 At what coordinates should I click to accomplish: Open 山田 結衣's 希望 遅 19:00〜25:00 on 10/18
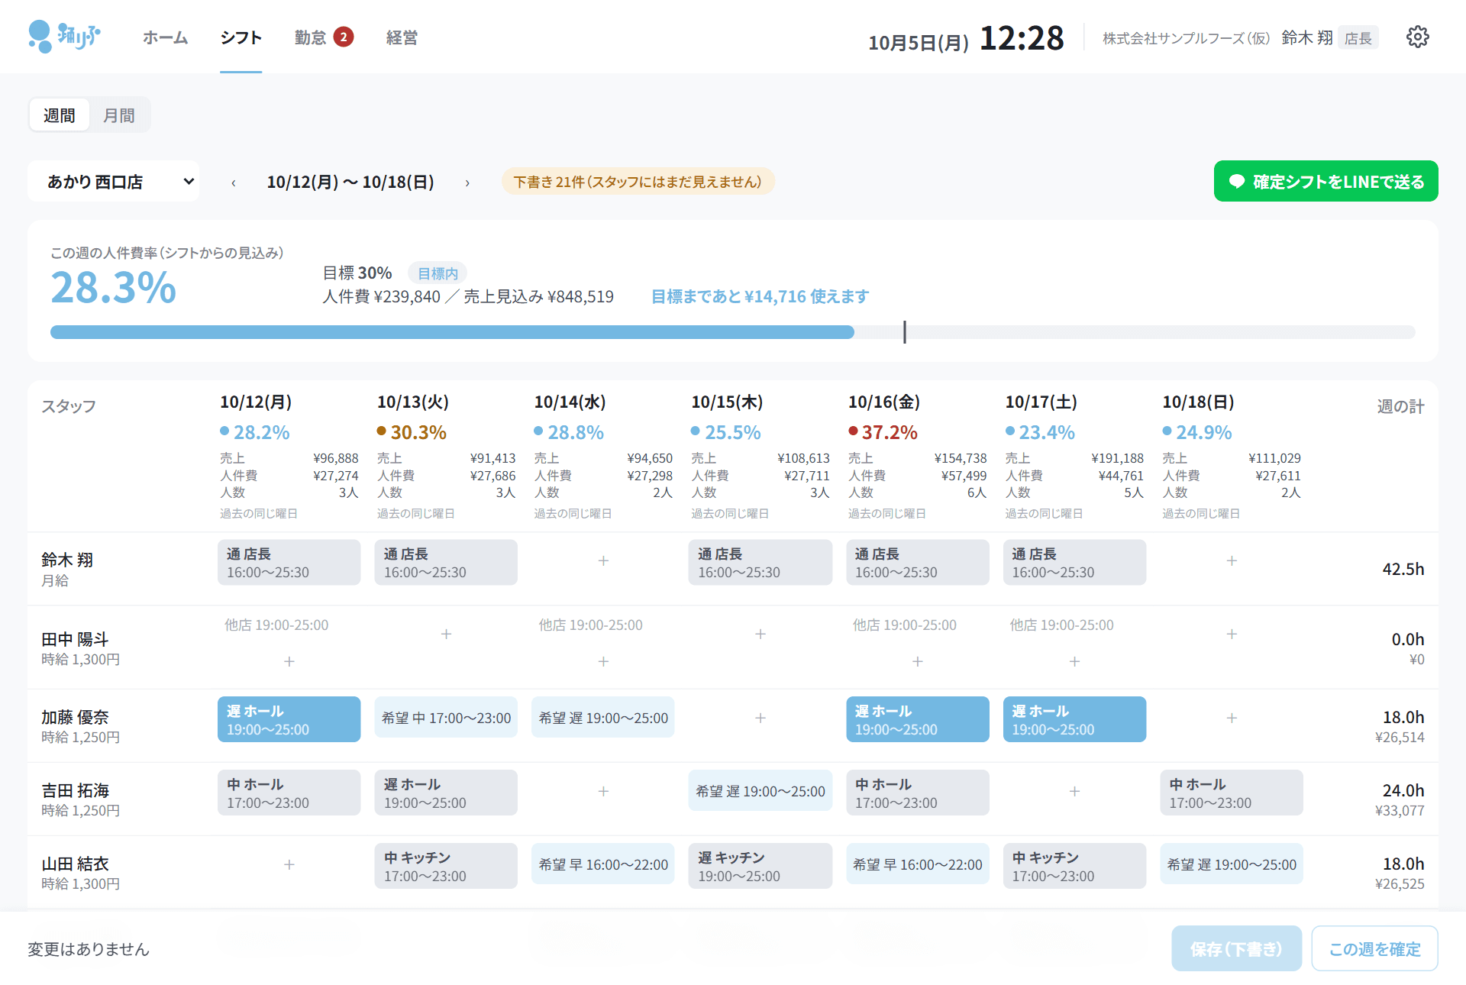tap(1232, 865)
